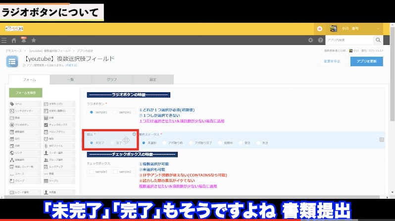
Task: Select the sample2 radio button option
Action: coord(115,112)
